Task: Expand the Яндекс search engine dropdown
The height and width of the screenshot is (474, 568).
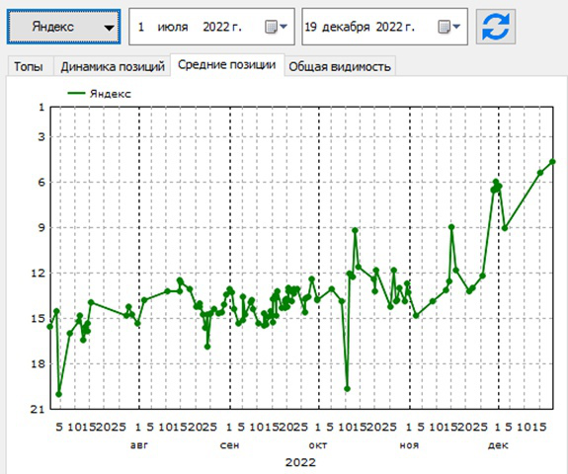Action: [64, 27]
